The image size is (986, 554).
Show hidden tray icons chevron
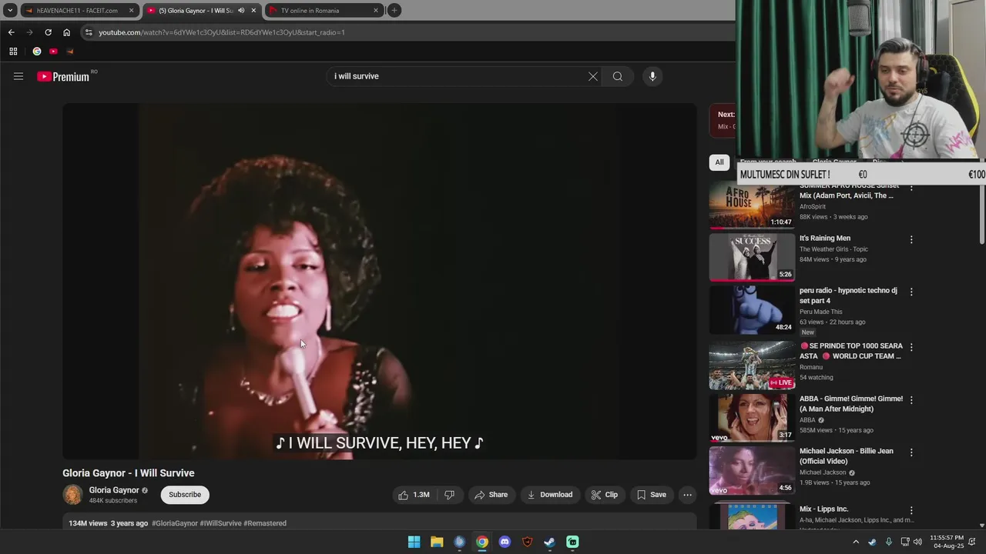855,542
